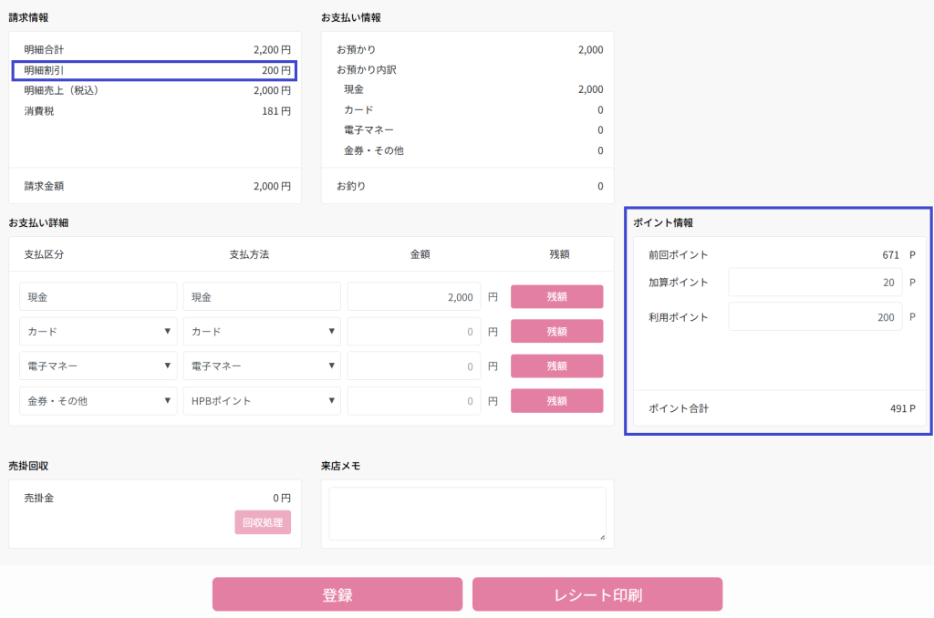Expand the 電子マネー 支払方法 dropdown
The height and width of the screenshot is (618, 934).
coord(262,366)
